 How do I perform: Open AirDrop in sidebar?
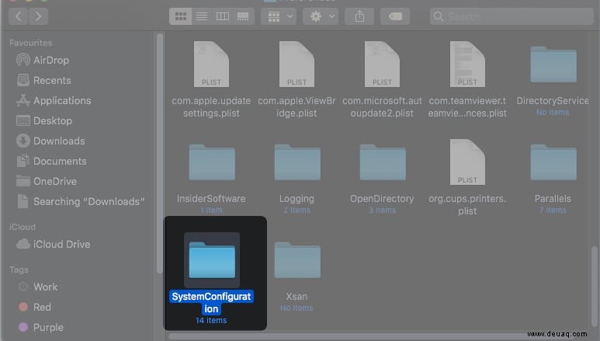tap(43, 60)
